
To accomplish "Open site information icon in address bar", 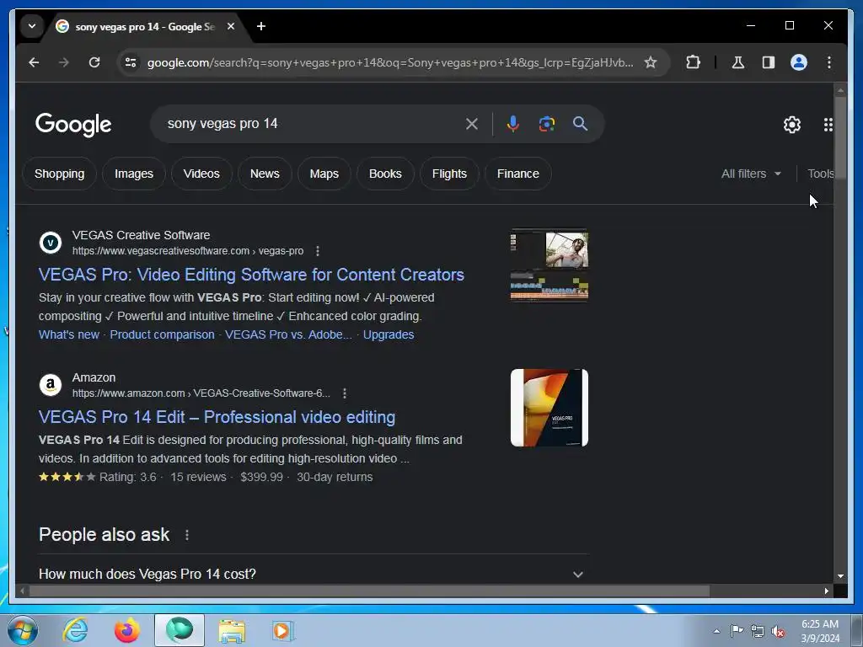I will tap(131, 62).
